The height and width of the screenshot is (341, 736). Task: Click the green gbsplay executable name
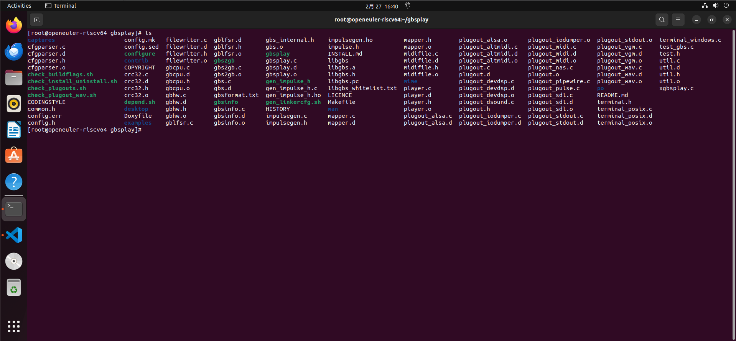pyautogui.click(x=278, y=54)
